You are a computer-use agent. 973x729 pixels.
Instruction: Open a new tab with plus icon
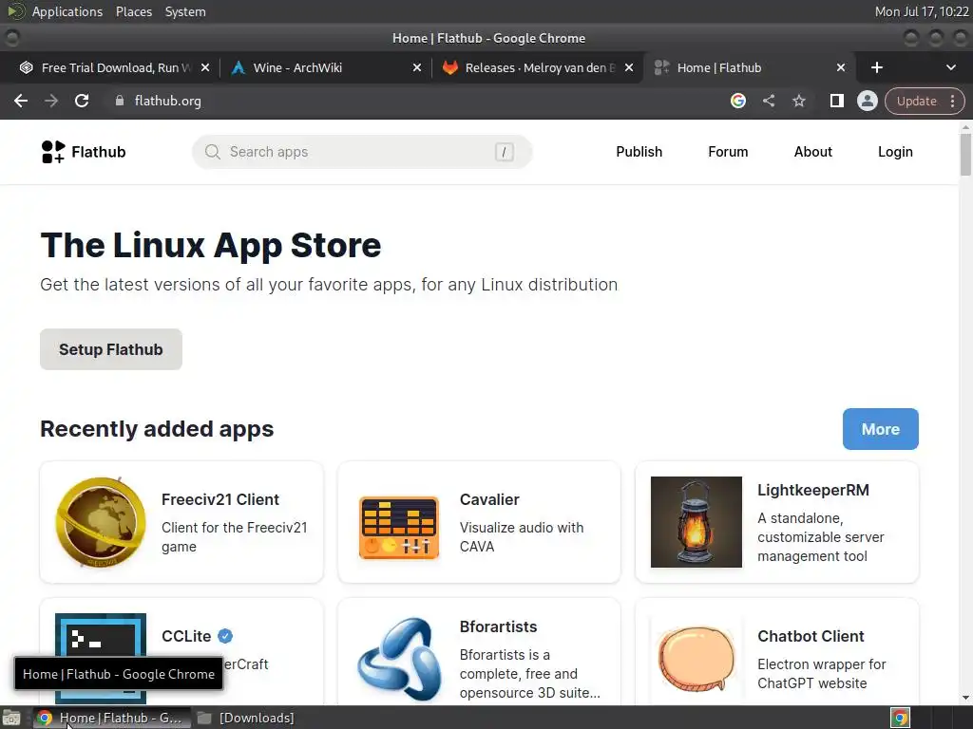coord(876,67)
